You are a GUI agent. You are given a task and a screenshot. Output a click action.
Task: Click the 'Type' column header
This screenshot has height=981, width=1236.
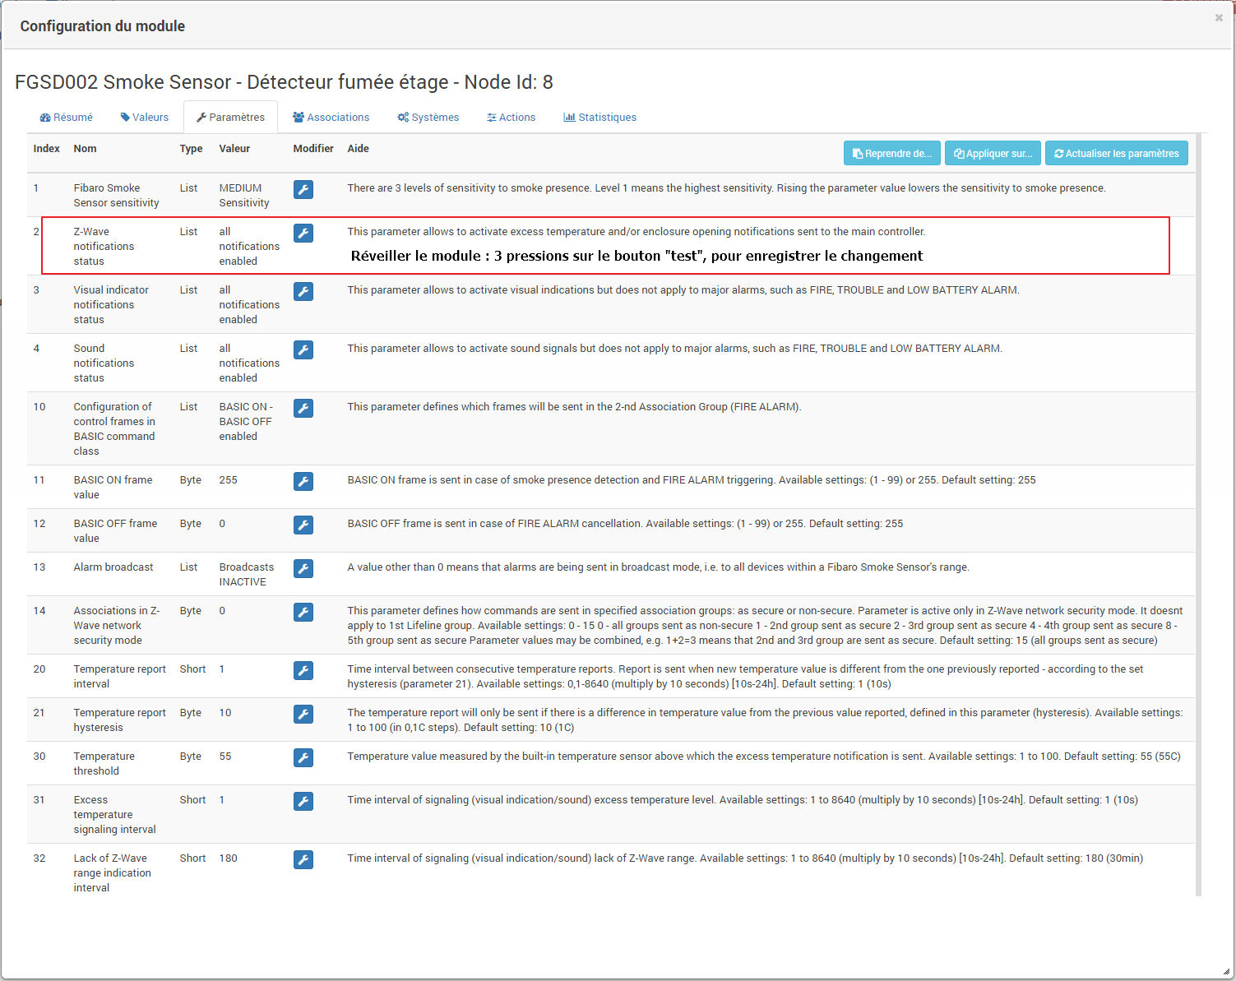192,149
